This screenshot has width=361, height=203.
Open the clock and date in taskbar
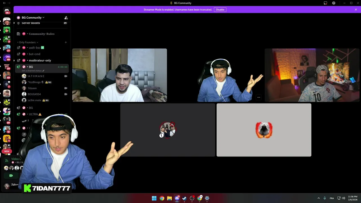[353, 198]
